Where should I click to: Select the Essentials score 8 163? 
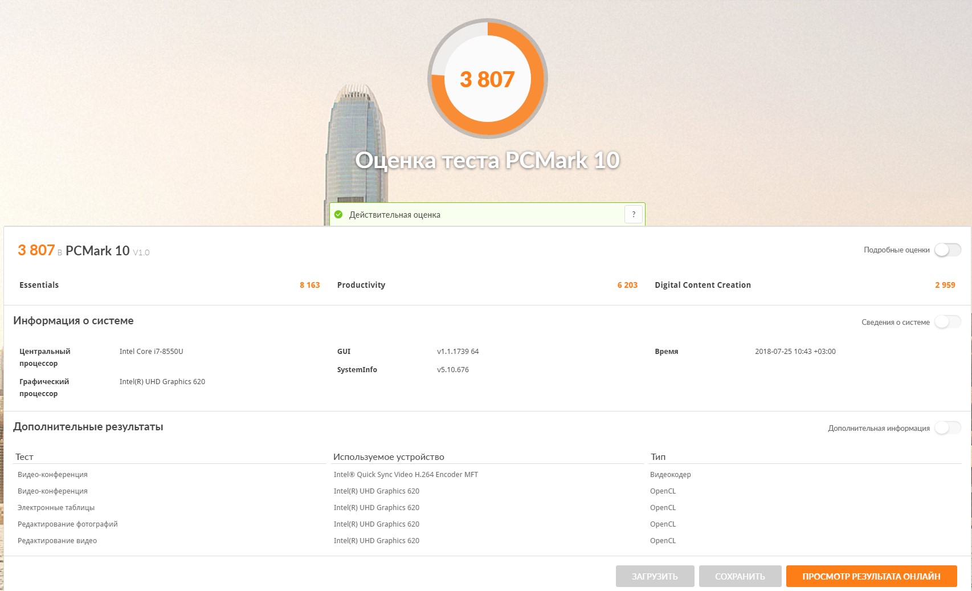pyautogui.click(x=310, y=285)
